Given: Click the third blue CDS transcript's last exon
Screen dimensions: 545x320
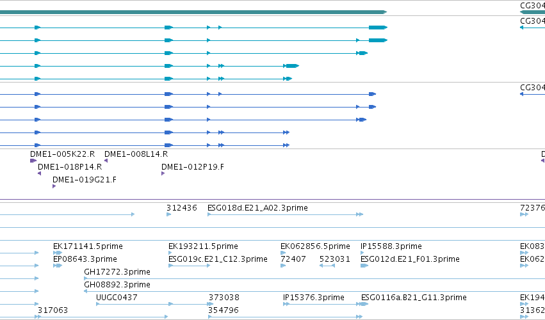Looking at the screenshot, I should (362, 120).
